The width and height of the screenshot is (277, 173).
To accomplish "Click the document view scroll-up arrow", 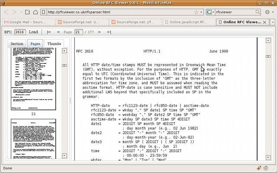I will (x=268, y=40).
